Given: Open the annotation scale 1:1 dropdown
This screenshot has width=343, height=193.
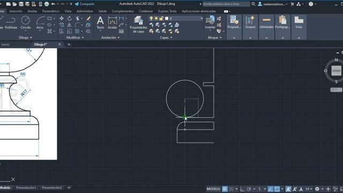Looking at the screenshot, I should pos(309,189).
